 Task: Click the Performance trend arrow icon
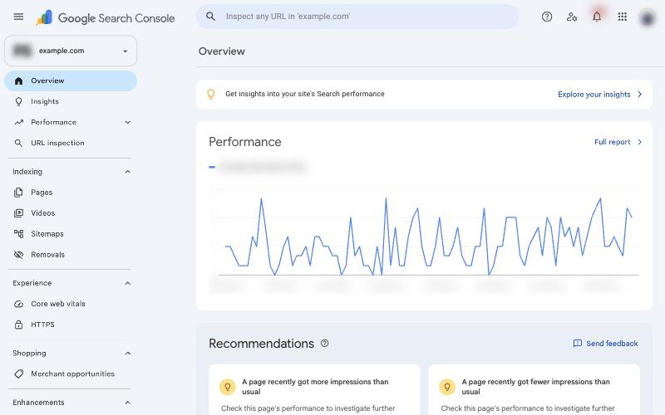18,122
